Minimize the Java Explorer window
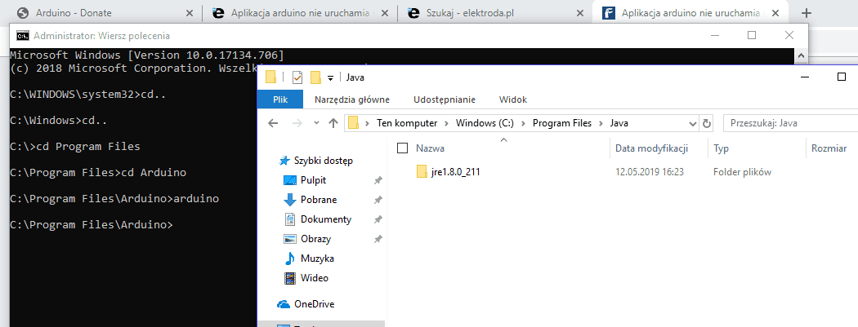 [804, 77]
